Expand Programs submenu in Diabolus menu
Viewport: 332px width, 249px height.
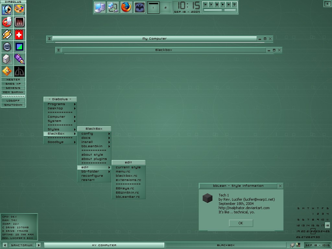pos(60,104)
